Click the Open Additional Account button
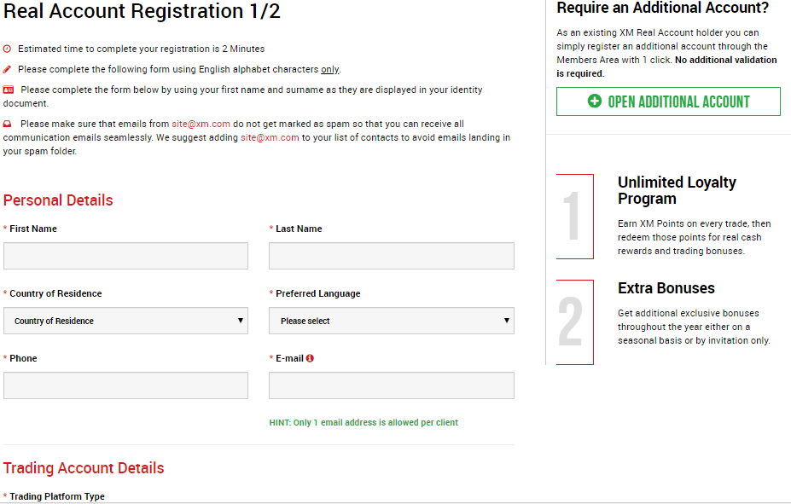 coord(668,101)
